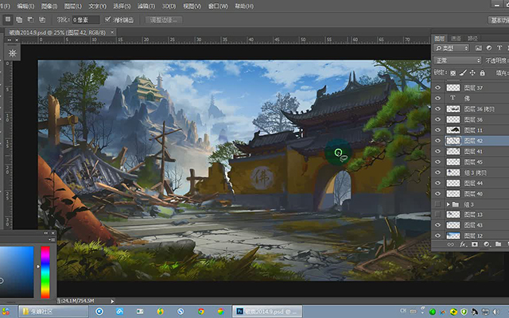Add a layer mask via bottom icon
Viewport: 509px width, 318px height.
pos(475,244)
